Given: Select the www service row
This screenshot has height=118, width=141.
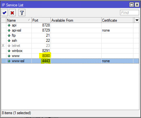Looking at the screenshot, I should point(70,56).
